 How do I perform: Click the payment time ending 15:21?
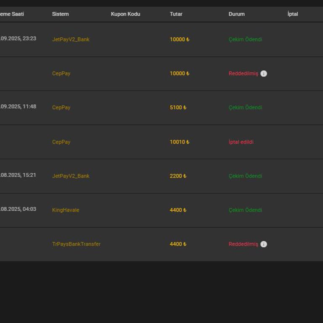point(18,175)
